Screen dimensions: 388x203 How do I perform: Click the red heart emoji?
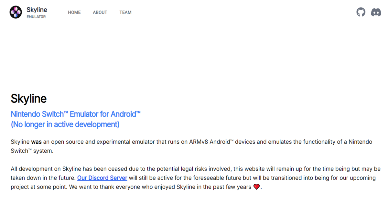click(256, 187)
